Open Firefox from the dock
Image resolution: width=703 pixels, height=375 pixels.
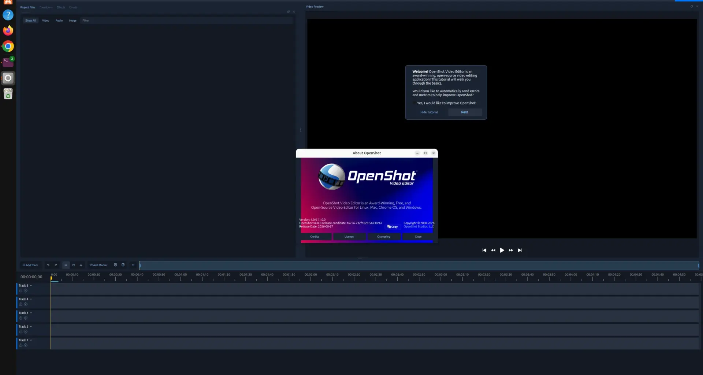(8, 30)
